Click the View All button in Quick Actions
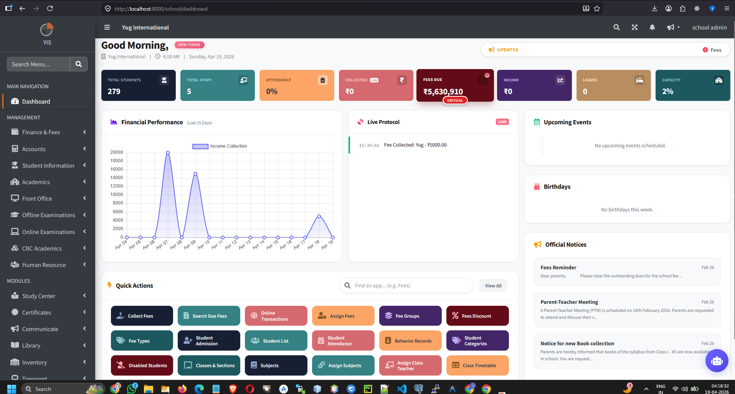The height and width of the screenshot is (394, 735). 493,285
